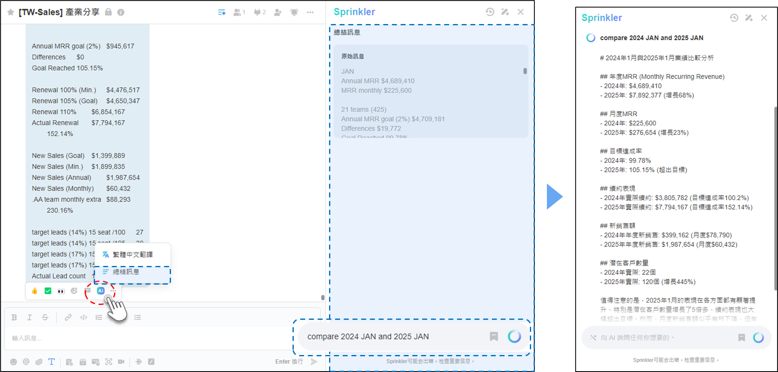778x372 pixels.
Task: Click the bookmark icon in the results panel input
Action: [741, 338]
